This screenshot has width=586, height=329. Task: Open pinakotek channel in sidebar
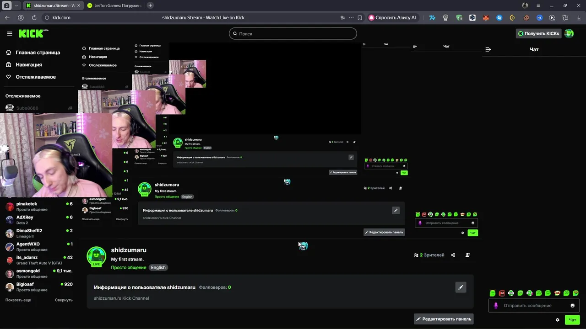(39, 207)
